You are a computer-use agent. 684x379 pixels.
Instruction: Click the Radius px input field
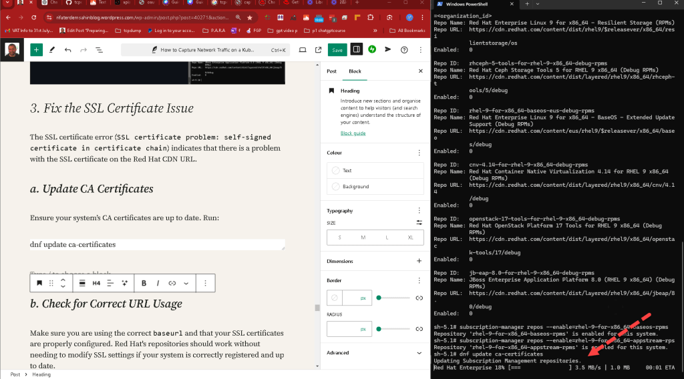[x=349, y=329]
